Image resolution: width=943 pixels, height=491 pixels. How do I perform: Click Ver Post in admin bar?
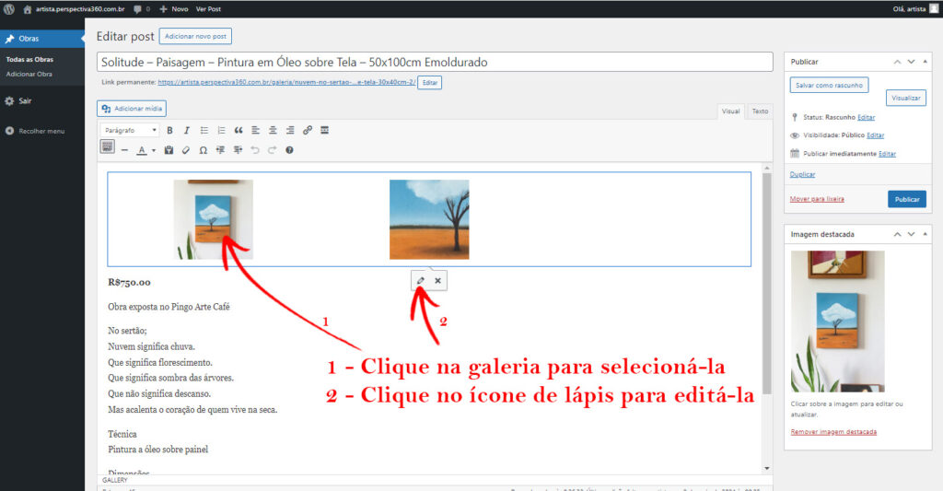pyautogui.click(x=208, y=9)
